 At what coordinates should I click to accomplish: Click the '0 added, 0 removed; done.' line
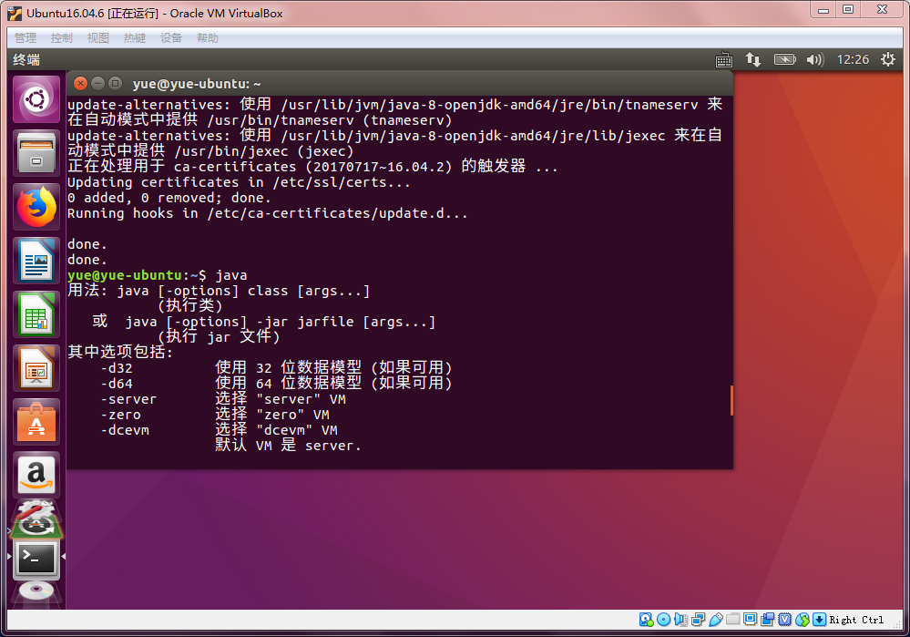tap(169, 198)
